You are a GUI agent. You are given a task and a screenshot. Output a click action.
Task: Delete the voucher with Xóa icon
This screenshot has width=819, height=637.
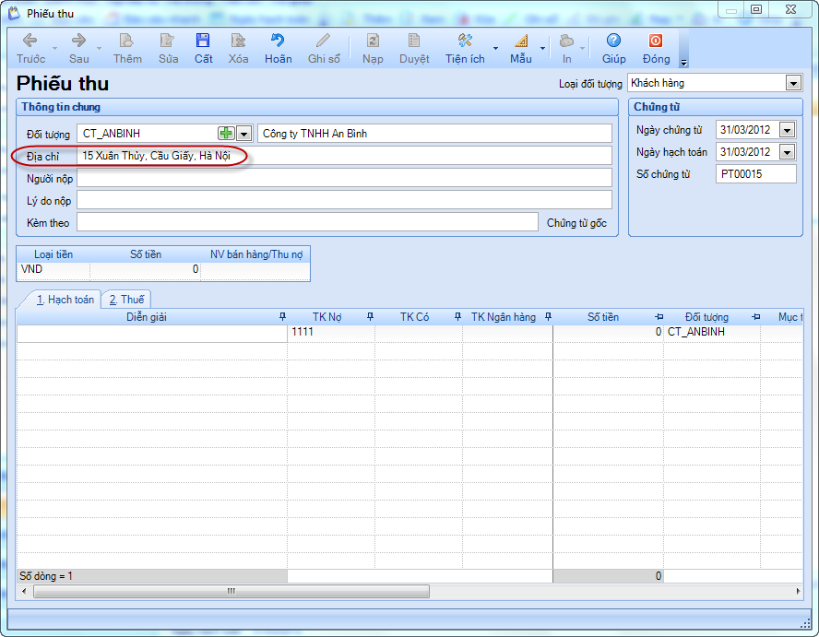(x=238, y=41)
